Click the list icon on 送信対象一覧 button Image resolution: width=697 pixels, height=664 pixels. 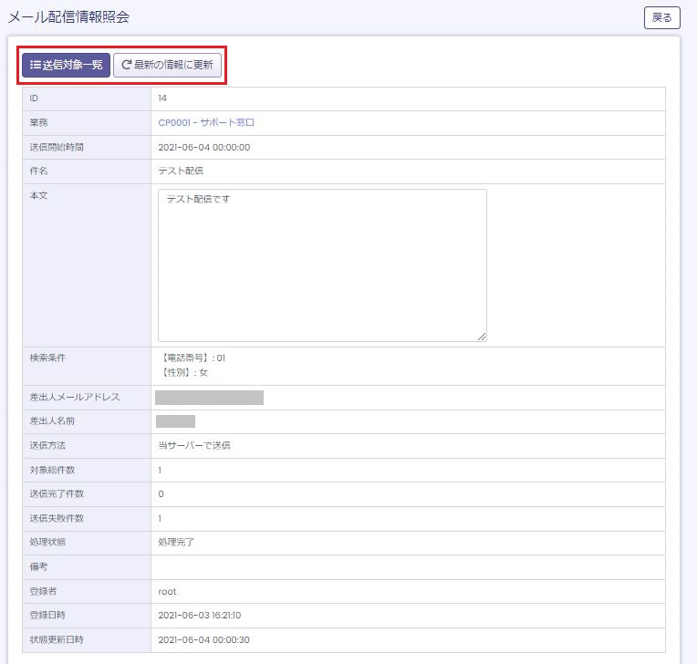[x=35, y=66]
